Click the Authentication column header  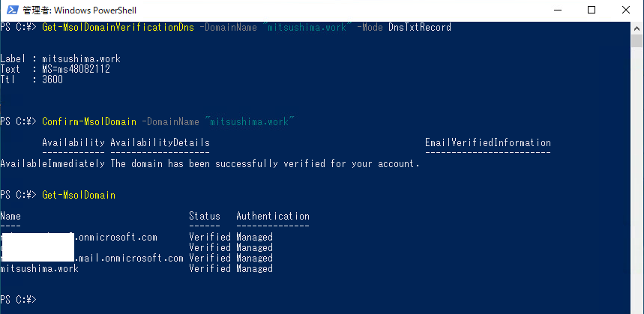click(x=272, y=216)
